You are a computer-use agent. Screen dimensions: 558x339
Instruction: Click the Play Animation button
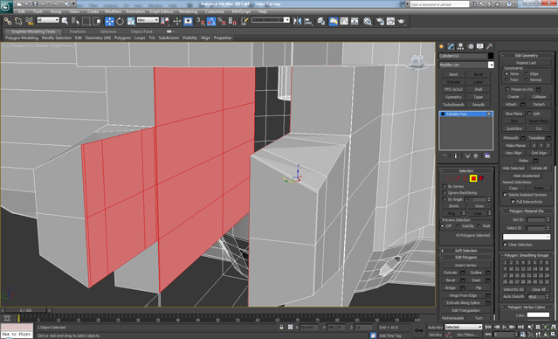(504, 327)
